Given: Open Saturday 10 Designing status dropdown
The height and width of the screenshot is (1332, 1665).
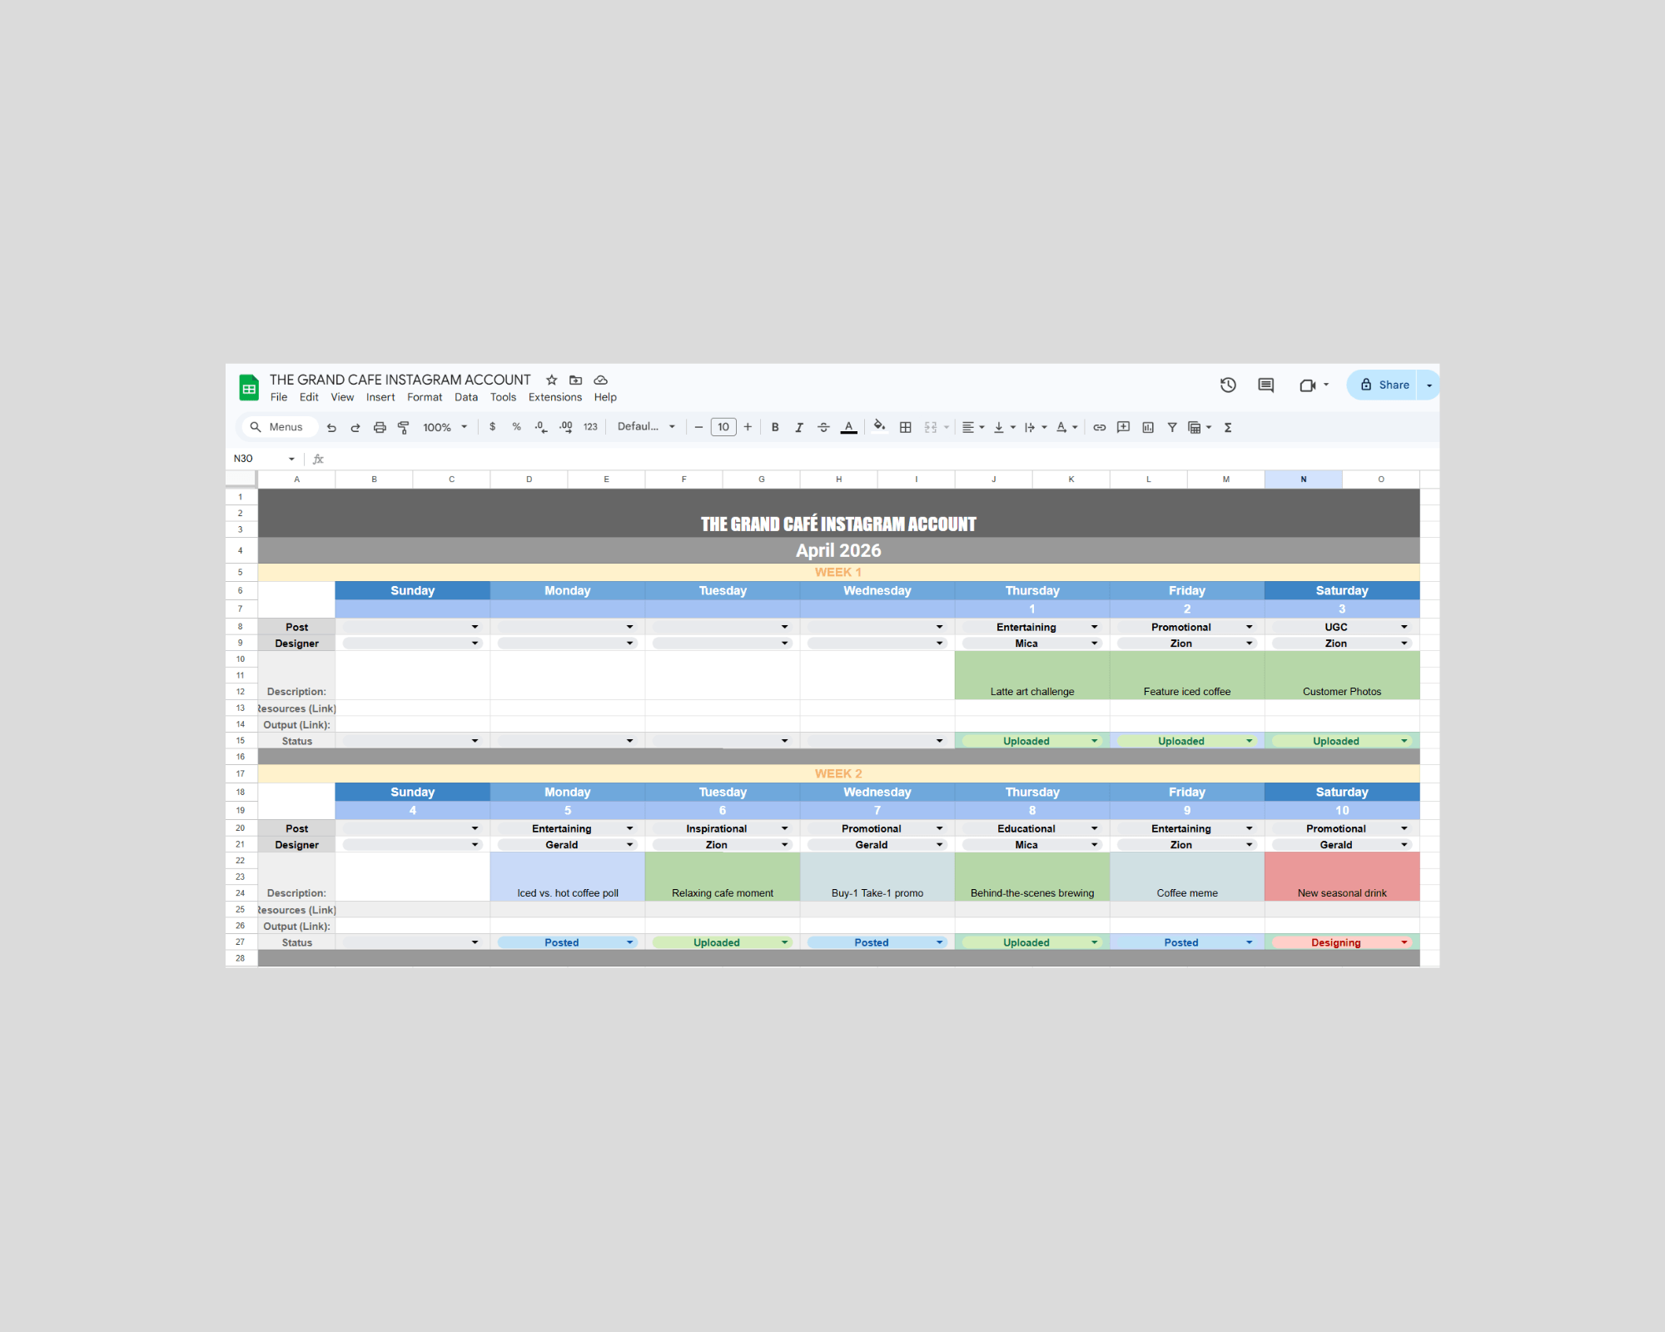Looking at the screenshot, I should pos(1404,942).
